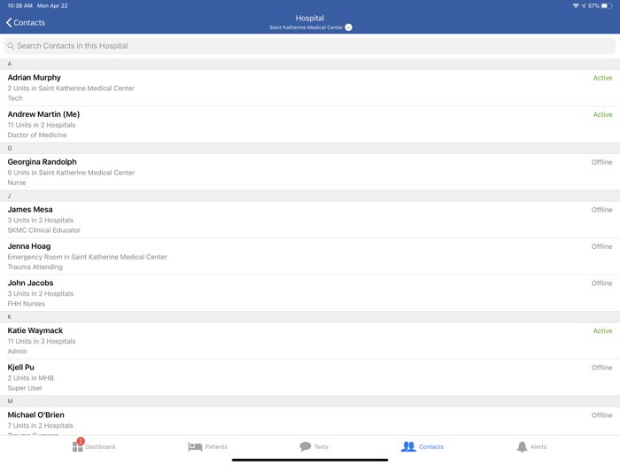Viewport: 620px width, 465px height.
Task: Tap the Dashboard notification badge showing 2
Action: (x=81, y=441)
